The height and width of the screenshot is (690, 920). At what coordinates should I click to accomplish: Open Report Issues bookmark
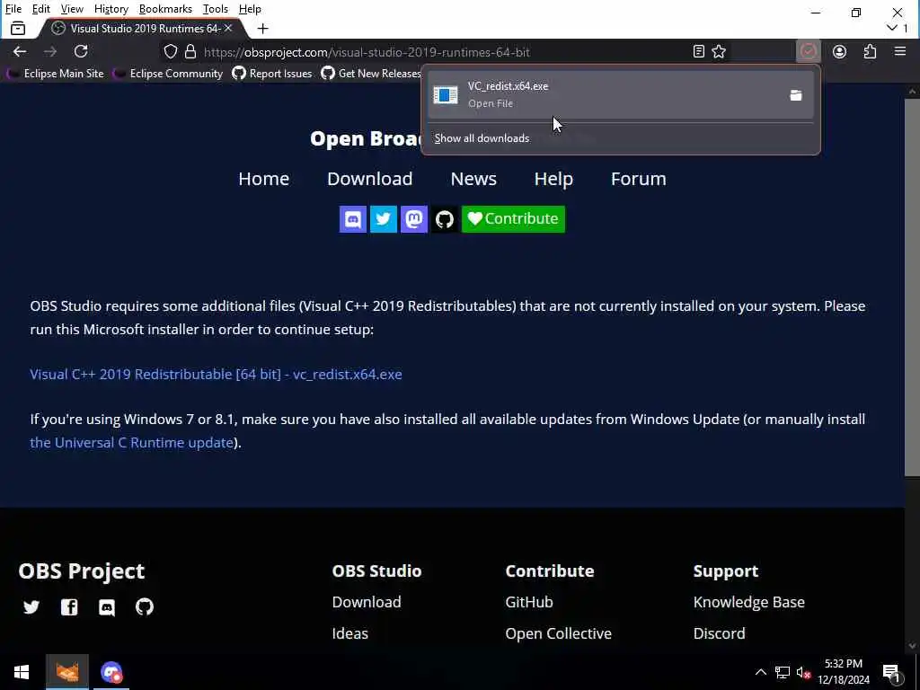(x=272, y=74)
